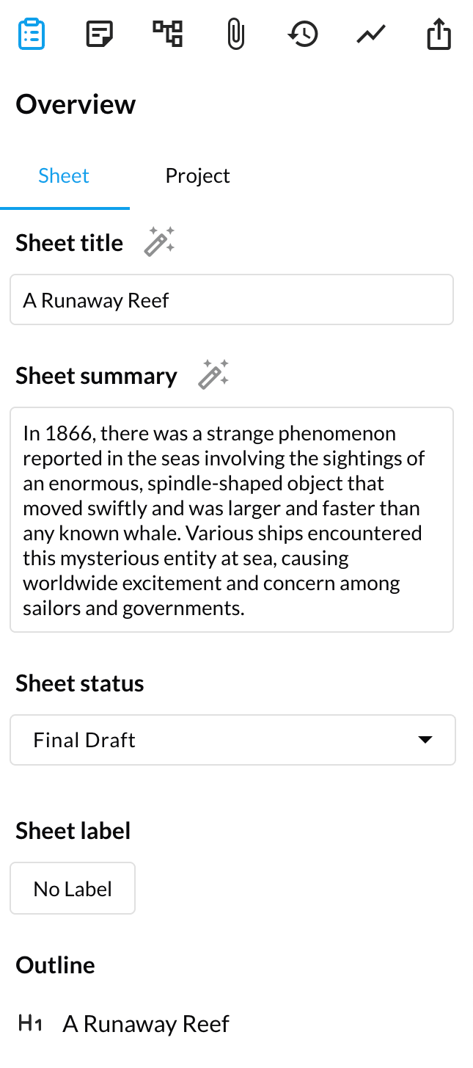Open the attachments paperclip icon
The width and height of the screenshot is (473, 1068).
pyautogui.click(x=235, y=34)
